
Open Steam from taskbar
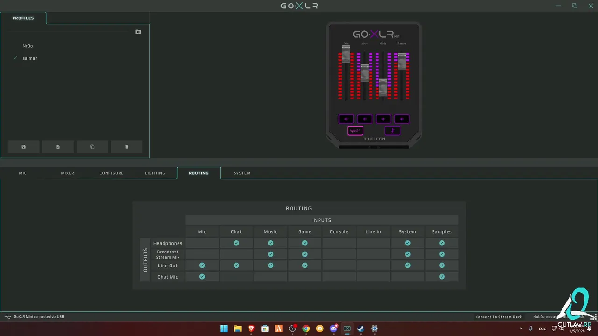point(361,329)
